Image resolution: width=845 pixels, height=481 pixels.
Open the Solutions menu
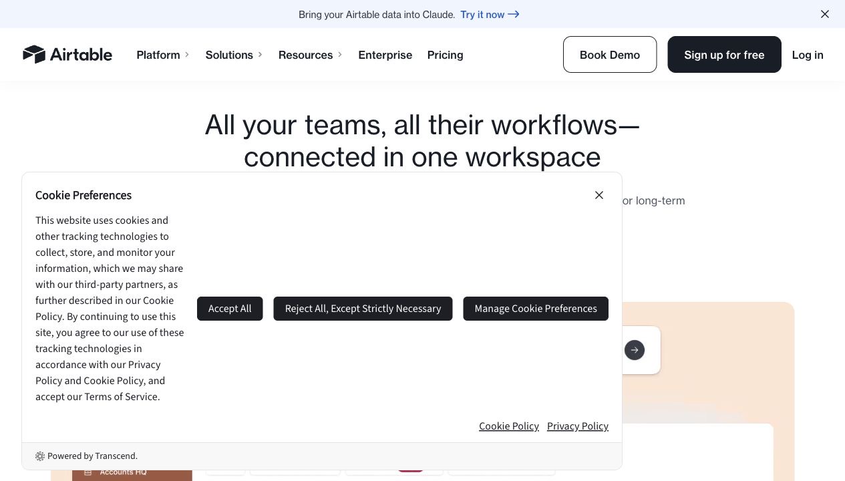click(229, 55)
